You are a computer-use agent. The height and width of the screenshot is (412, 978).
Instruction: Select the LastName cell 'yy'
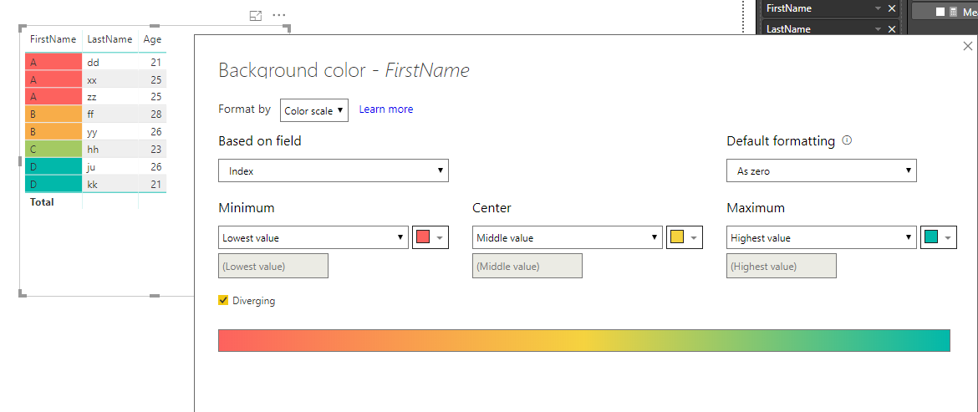(110, 132)
